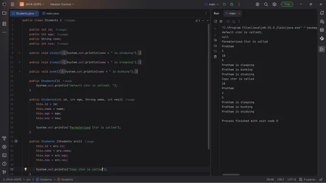Open editor tabs more-options menu
The image size is (326, 183).
[x=206, y=13]
